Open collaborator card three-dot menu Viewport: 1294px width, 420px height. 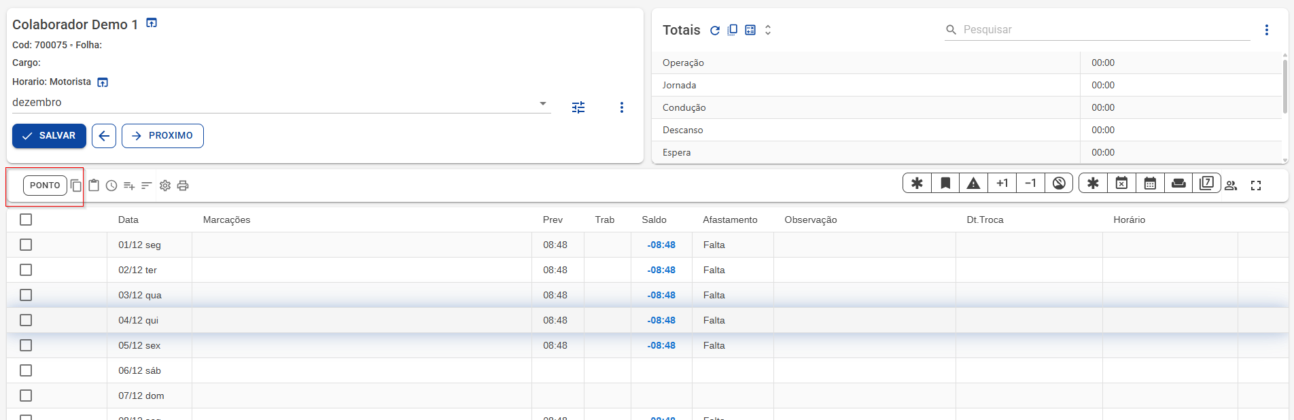tap(621, 107)
